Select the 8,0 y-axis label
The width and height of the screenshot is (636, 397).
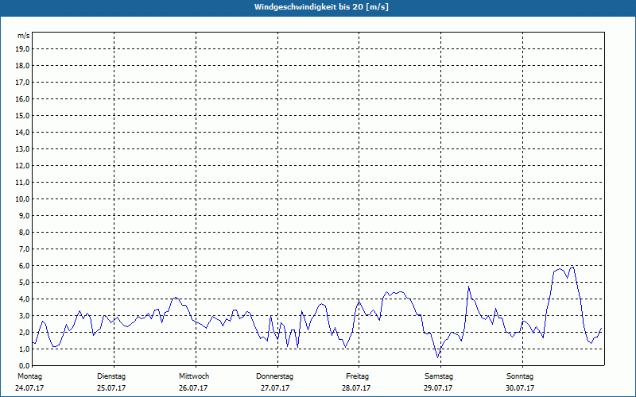(x=24, y=232)
